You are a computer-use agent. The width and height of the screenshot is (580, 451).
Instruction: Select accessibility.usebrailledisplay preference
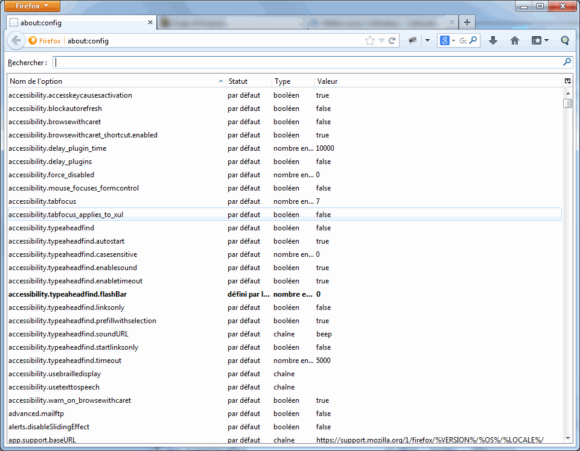(x=284, y=374)
